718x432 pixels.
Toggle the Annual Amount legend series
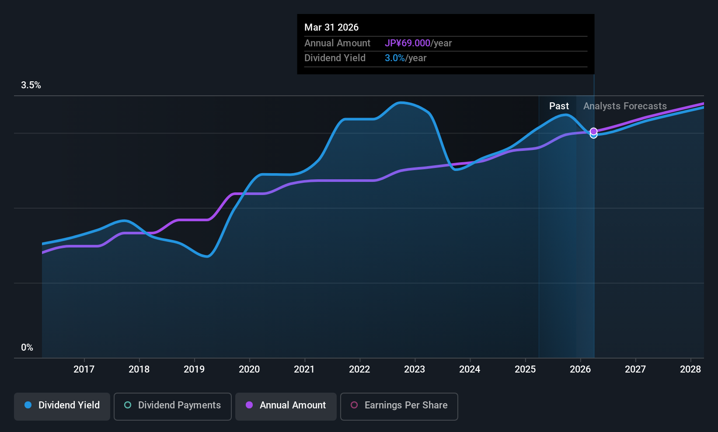(x=286, y=406)
